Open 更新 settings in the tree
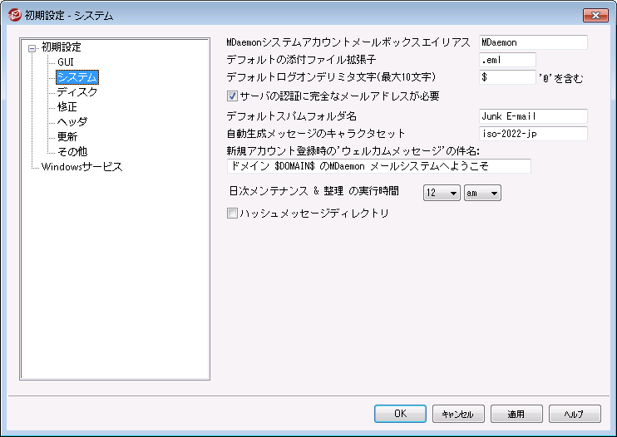617x437 pixels. pyautogui.click(x=67, y=137)
